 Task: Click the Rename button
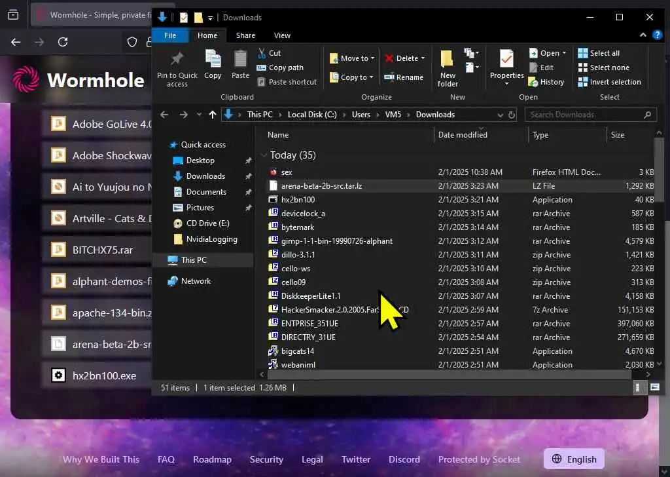pyautogui.click(x=404, y=77)
